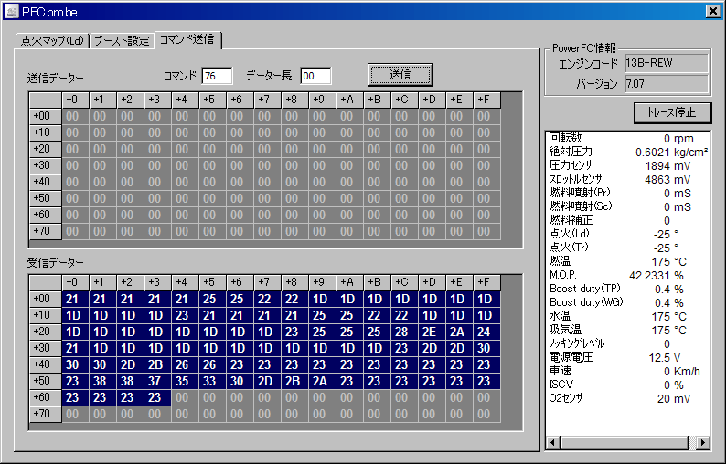Viewport: 726px width, 464px height.
Task: Switch to the 点火マップ(Ld) tab
Action: tap(52, 41)
